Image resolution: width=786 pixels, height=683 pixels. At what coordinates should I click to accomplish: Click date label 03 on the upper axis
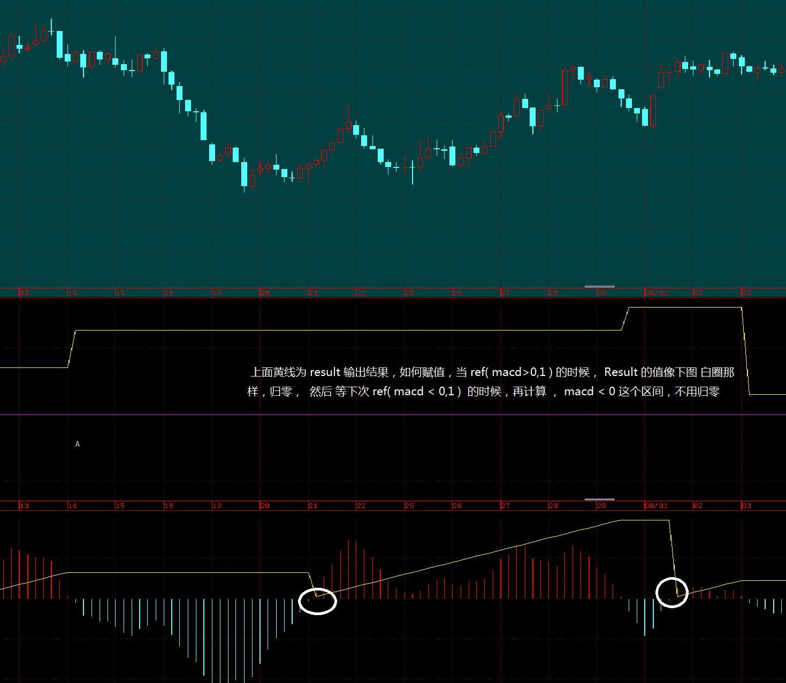(x=747, y=293)
